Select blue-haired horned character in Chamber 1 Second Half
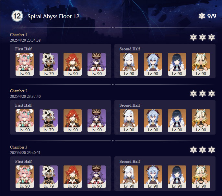 153,64
